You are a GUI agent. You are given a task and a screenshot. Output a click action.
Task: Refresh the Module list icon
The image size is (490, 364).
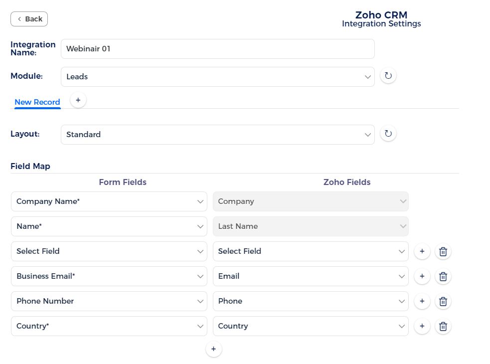pyautogui.click(x=388, y=76)
